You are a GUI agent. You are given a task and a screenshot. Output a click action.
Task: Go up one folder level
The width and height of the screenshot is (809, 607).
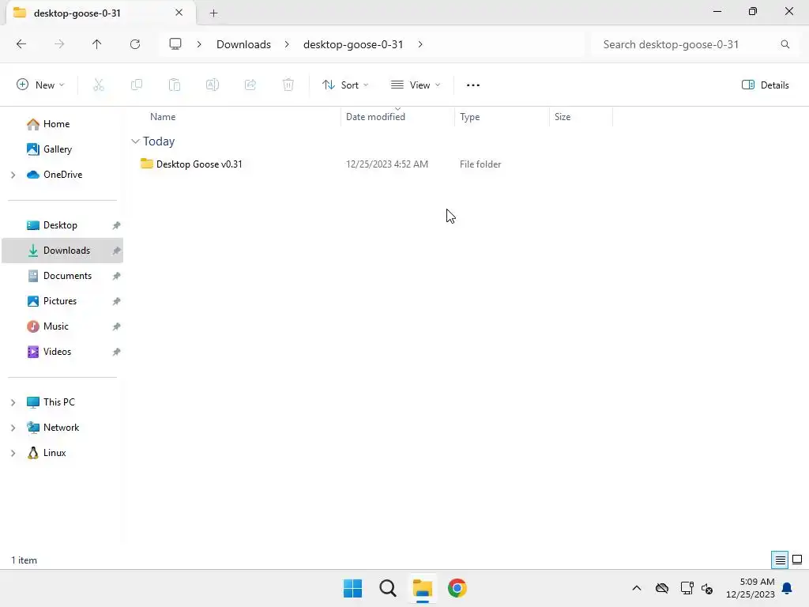point(97,44)
